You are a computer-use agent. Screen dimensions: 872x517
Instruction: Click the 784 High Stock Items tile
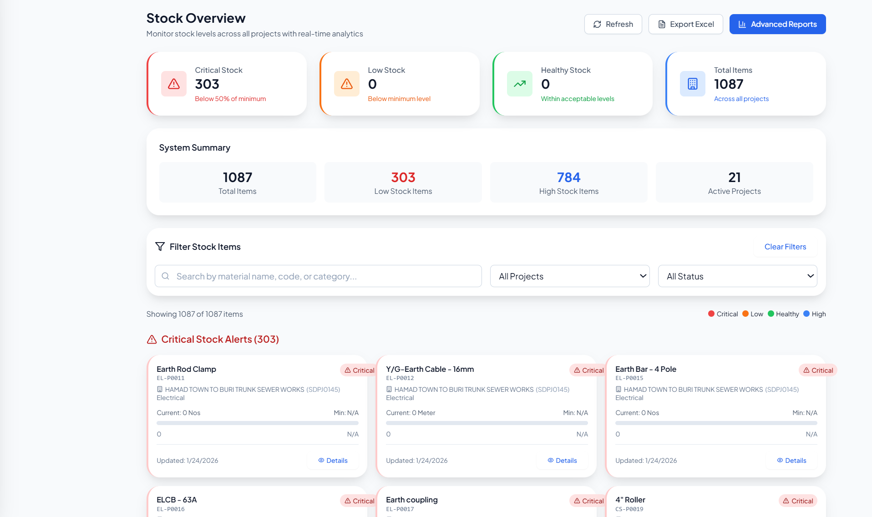pyautogui.click(x=569, y=182)
